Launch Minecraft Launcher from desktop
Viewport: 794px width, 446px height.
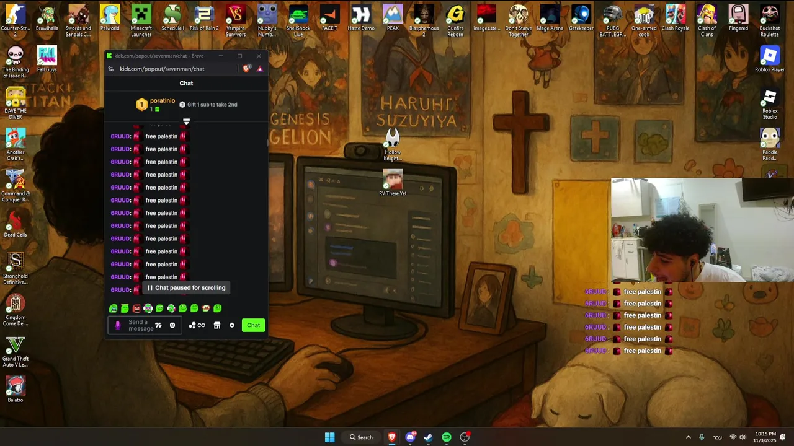point(141,20)
